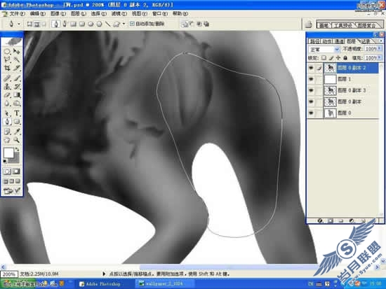Viewport: 386px width, 289px height.
Task: Select the Zoom magnifier tool
Action: click(17, 140)
